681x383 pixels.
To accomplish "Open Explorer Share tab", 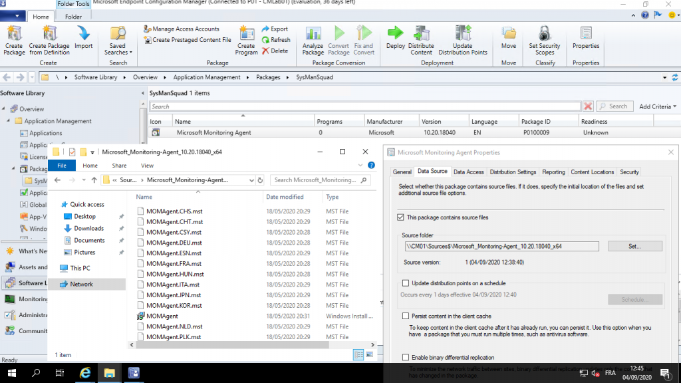I will (119, 166).
